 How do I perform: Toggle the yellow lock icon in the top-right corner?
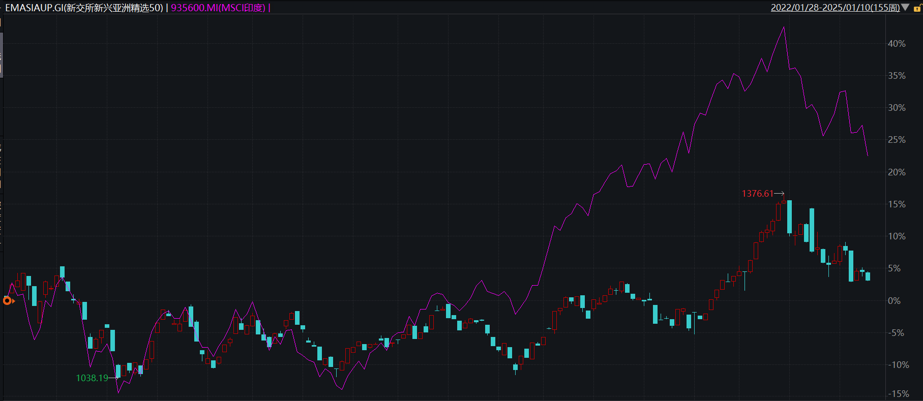(917, 8)
